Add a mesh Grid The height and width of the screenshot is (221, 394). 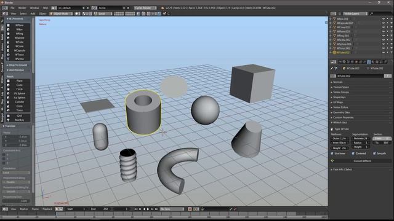[x=18, y=116]
